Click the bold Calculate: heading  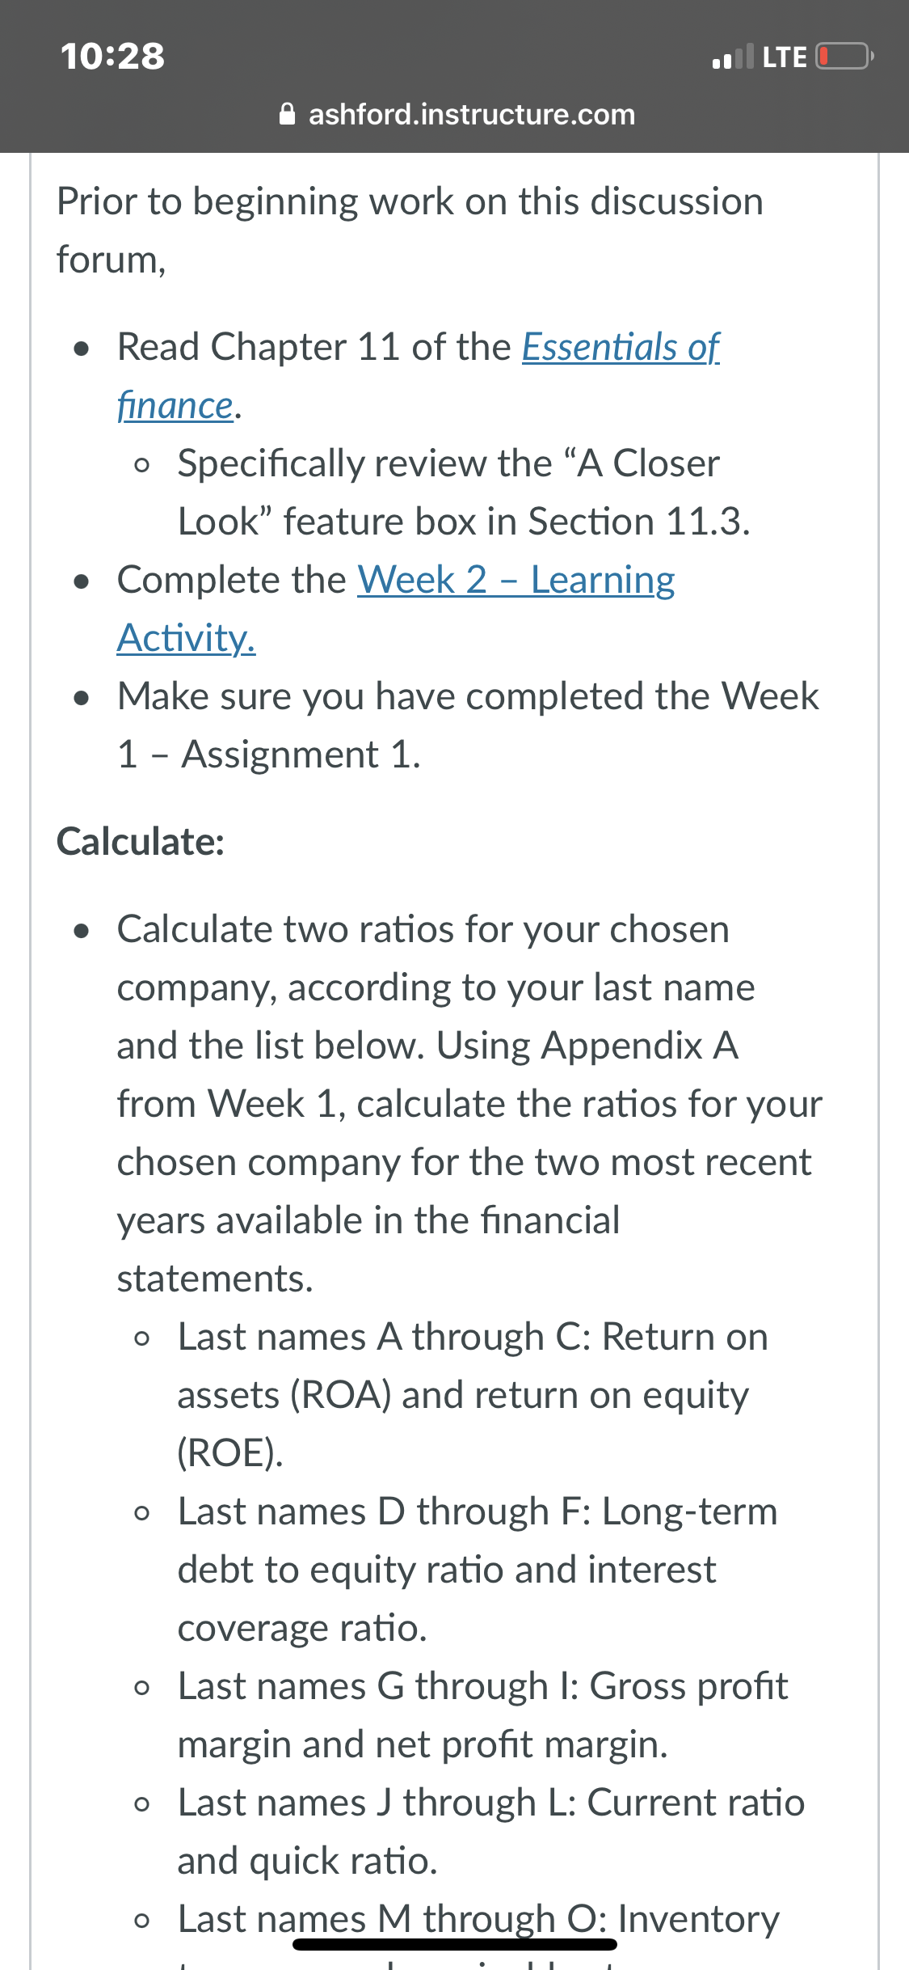[x=141, y=842]
